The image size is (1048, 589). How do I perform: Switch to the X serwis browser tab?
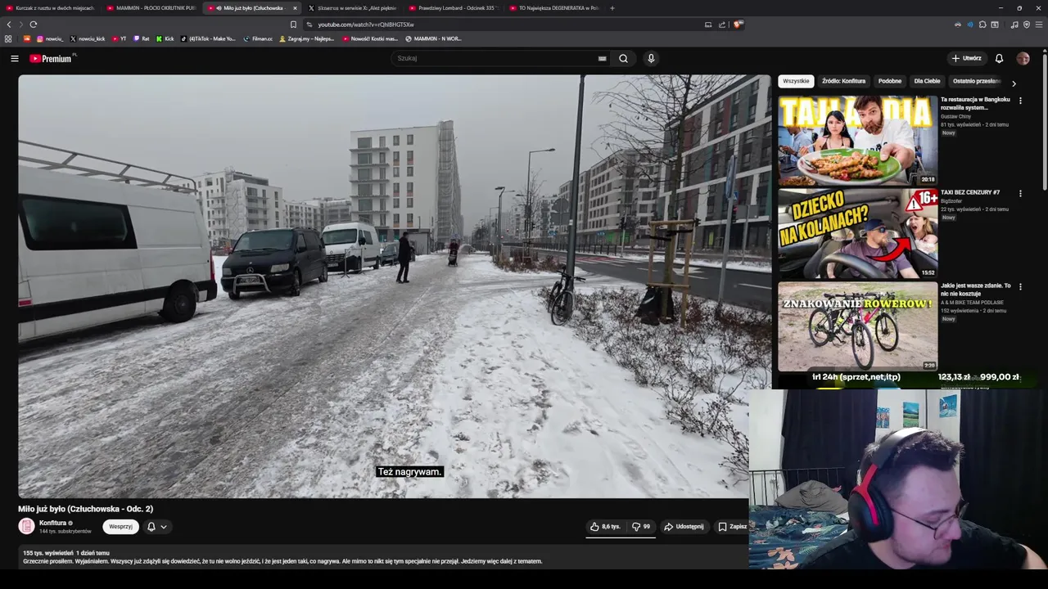point(352,8)
